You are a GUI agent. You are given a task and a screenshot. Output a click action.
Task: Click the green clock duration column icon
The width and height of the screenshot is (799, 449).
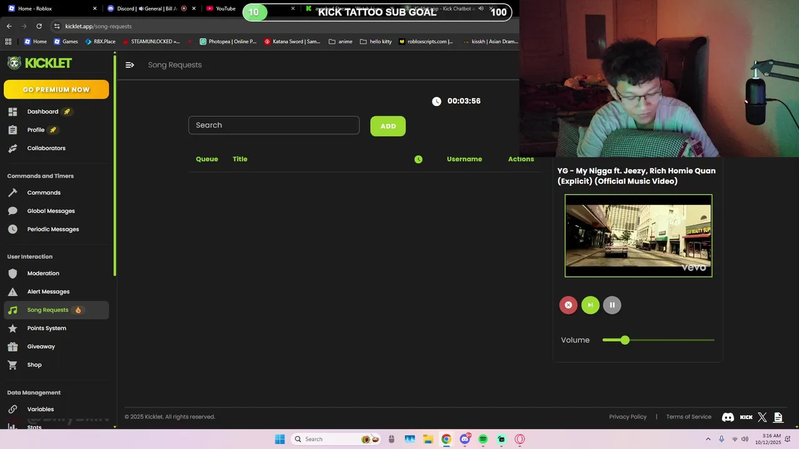(418, 159)
